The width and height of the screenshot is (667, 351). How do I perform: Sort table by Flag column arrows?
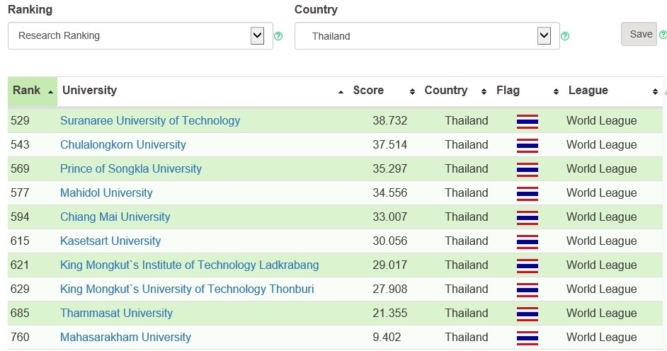(x=556, y=91)
